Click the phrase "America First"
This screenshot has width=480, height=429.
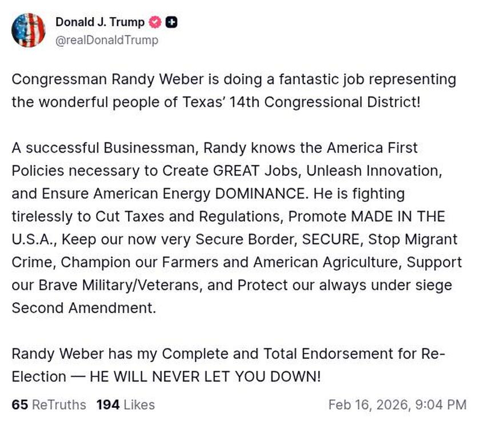click(x=372, y=148)
